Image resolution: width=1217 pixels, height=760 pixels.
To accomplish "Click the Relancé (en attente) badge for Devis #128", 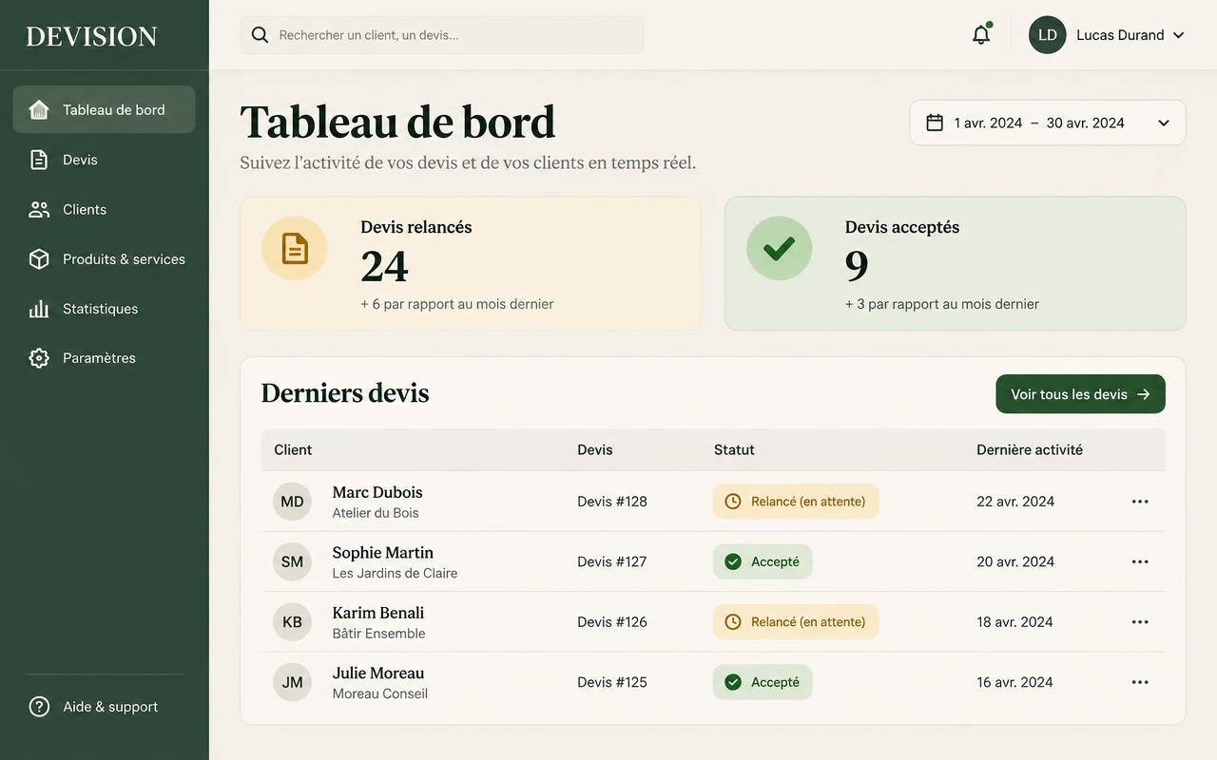I will (796, 502).
